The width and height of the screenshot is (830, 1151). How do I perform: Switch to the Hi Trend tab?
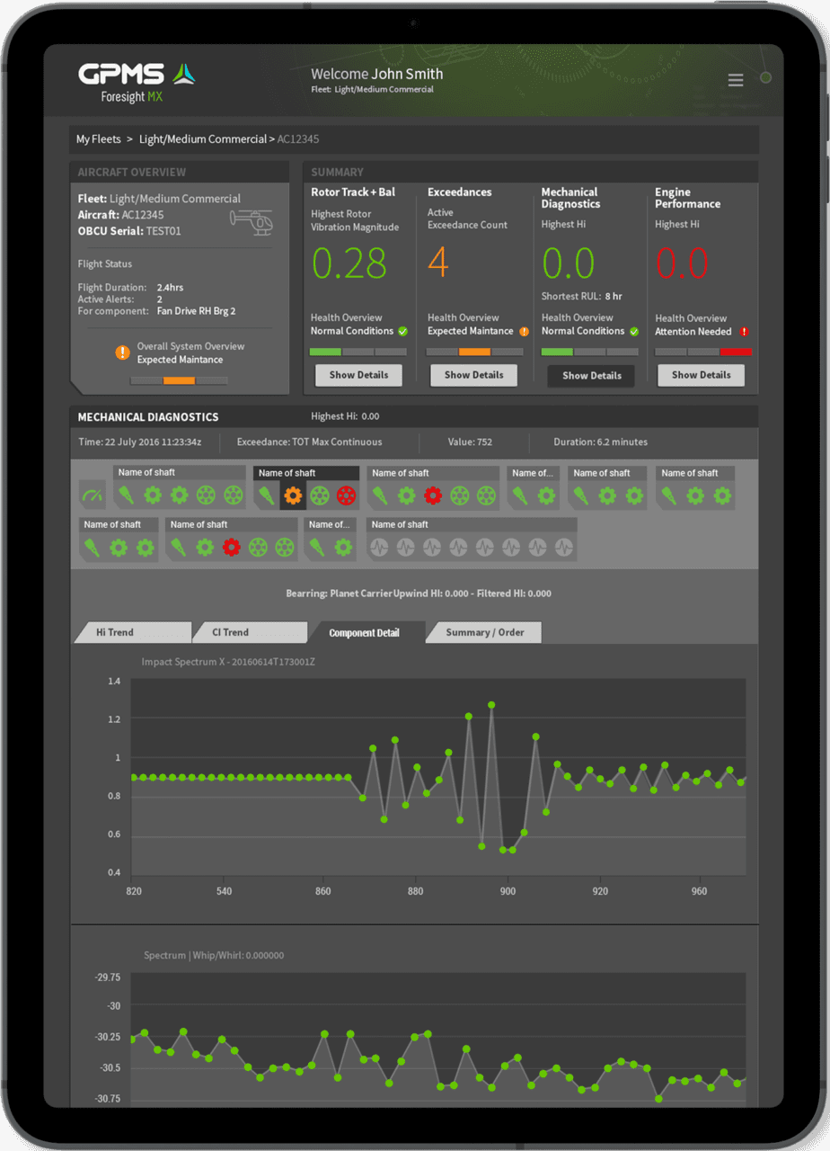click(132, 632)
